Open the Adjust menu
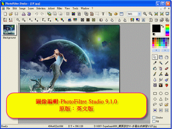The width and height of the screenshot is (172, 129). [51, 8]
